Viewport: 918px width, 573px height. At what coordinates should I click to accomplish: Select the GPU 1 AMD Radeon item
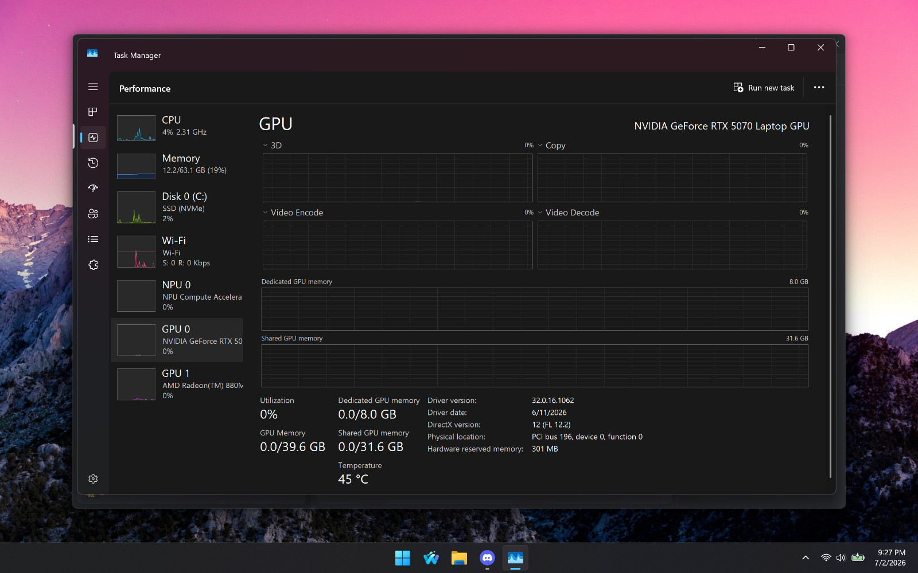pyautogui.click(x=177, y=384)
